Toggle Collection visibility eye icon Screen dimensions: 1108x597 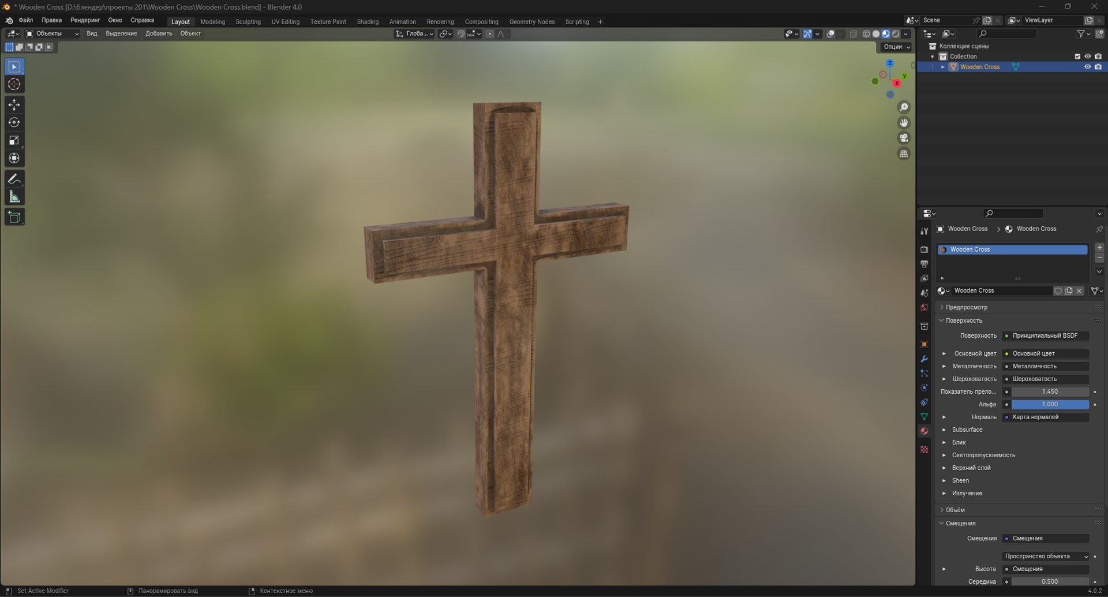coord(1087,57)
